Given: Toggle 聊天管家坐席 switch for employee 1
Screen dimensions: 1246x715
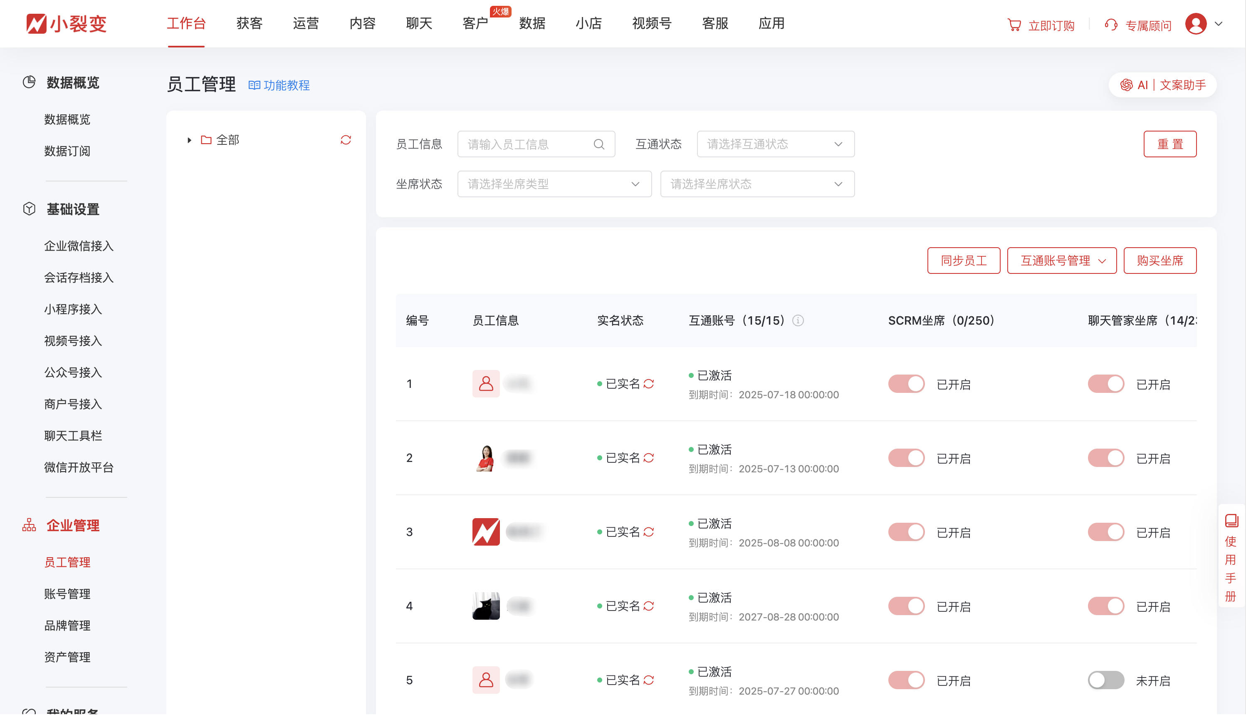Looking at the screenshot, I should tap(1106, 384).
